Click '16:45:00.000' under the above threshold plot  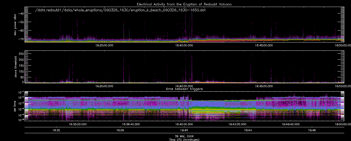click(264, 86)
